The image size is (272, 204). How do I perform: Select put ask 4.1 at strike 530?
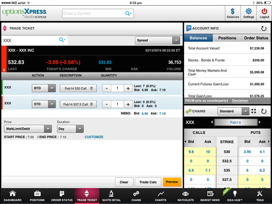tap(262, 152)
